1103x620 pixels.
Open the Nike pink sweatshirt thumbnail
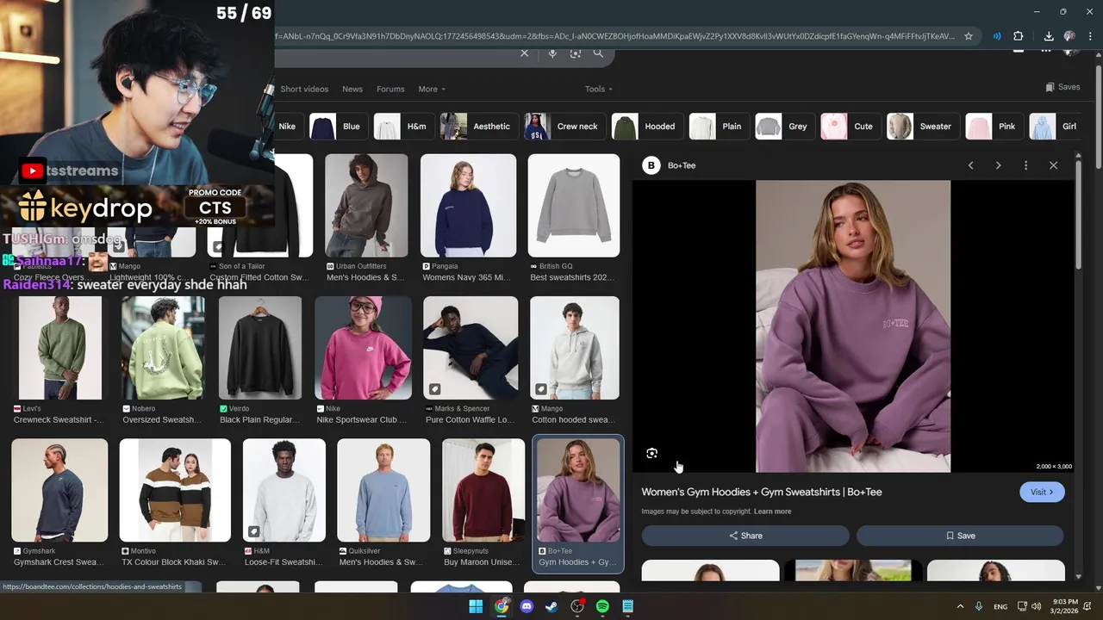point(363,348)
